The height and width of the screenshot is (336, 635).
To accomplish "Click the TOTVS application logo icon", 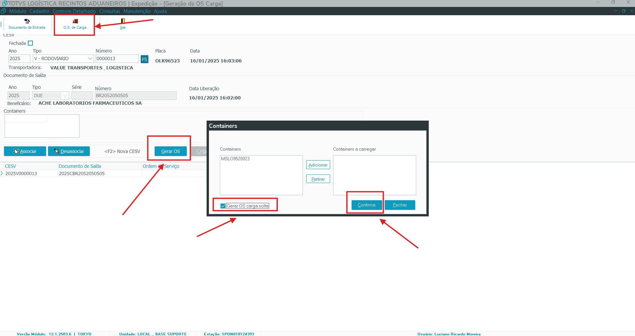I will coord(4,3).
